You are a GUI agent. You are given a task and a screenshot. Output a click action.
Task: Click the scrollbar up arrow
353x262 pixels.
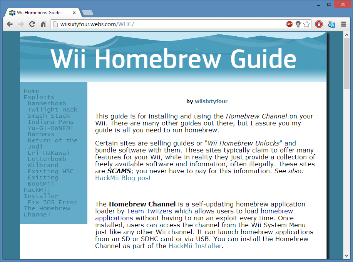346,35
